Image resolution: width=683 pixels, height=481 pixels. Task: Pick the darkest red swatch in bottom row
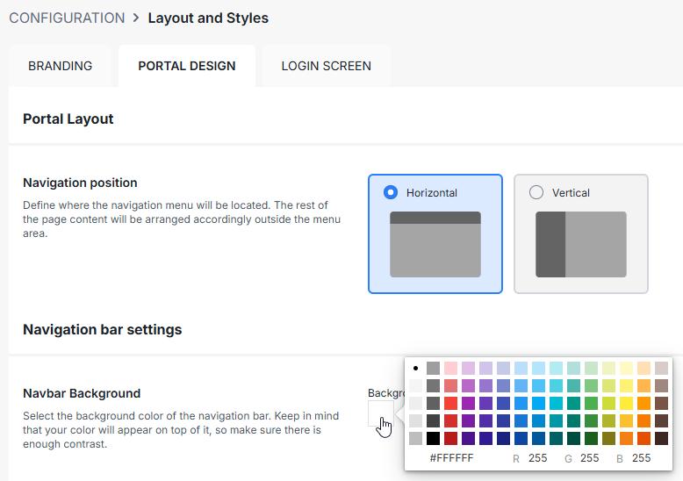(451, 438)
